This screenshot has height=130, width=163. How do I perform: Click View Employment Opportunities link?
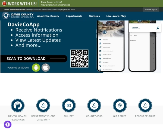point(55,5)
